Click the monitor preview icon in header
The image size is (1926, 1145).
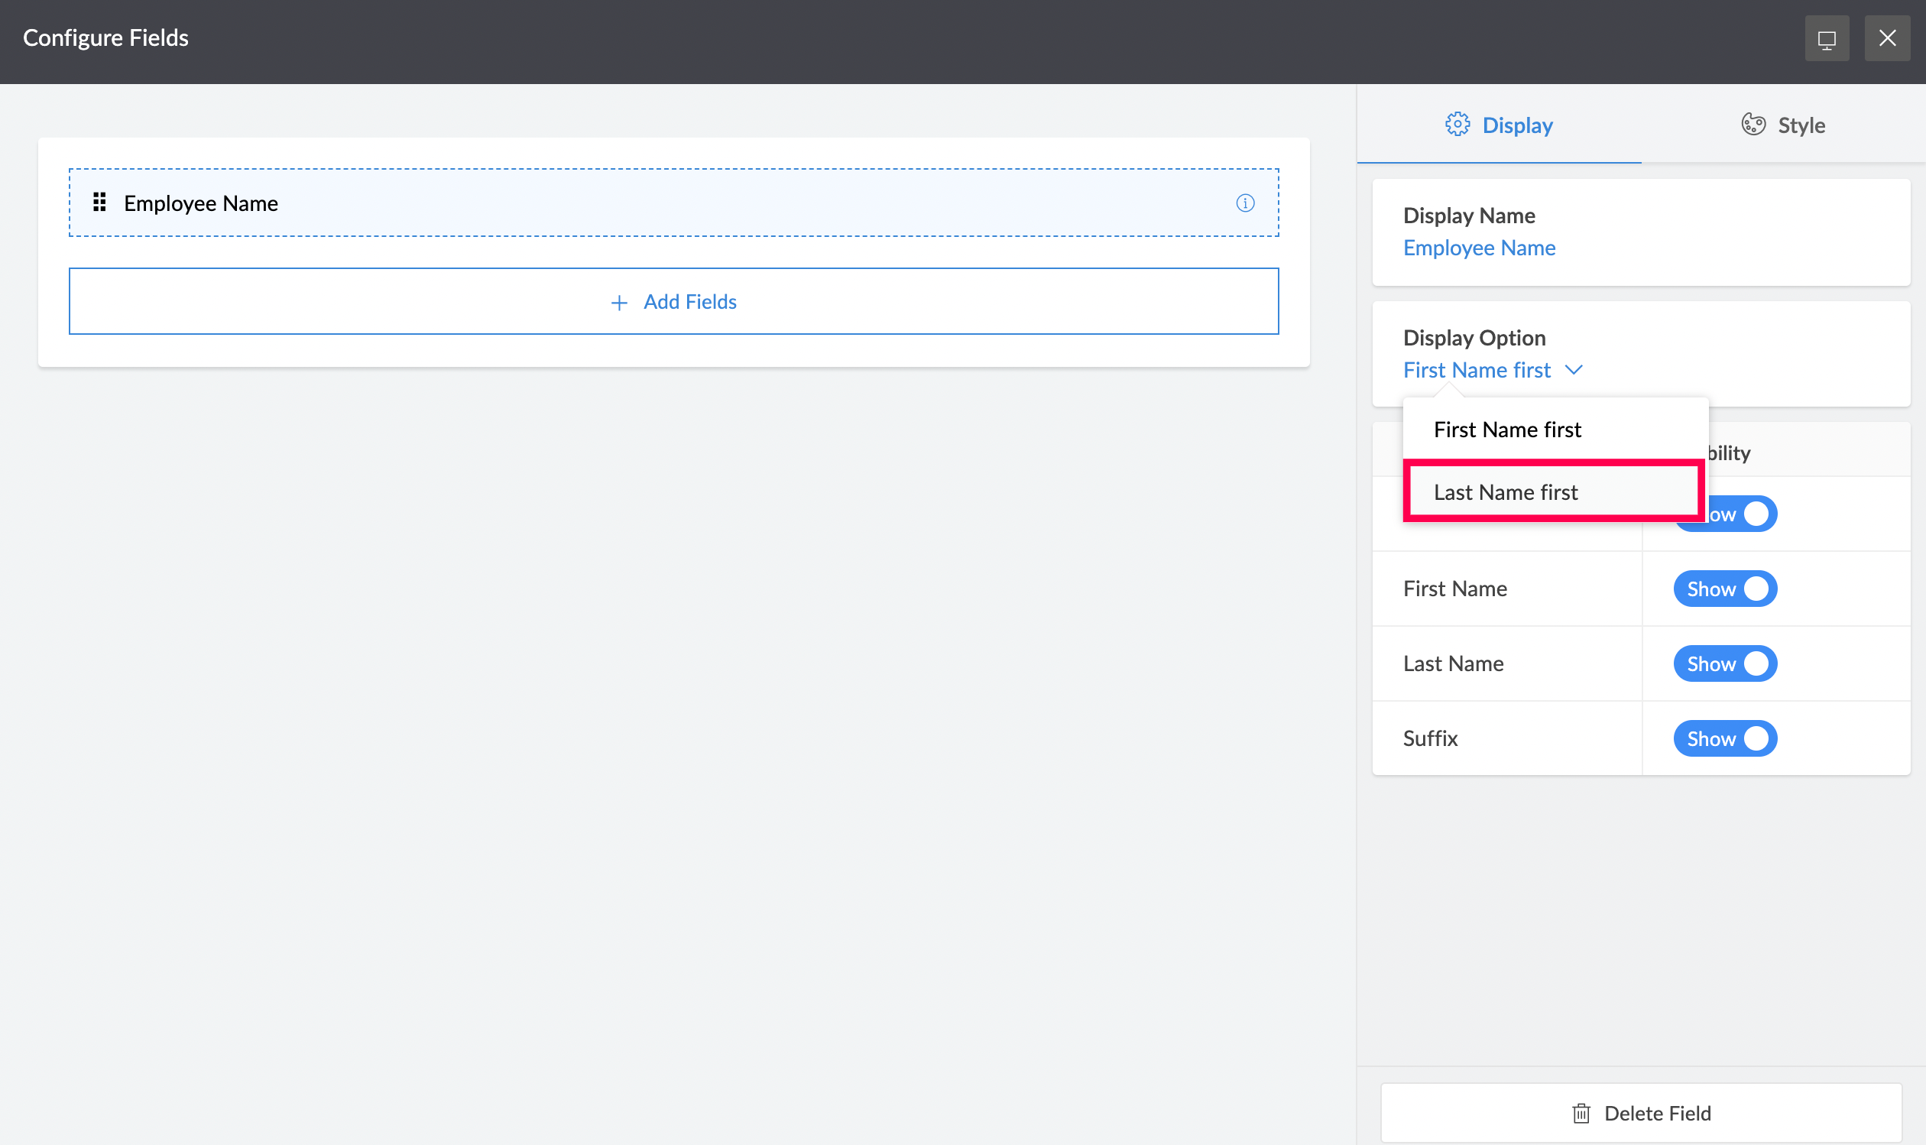[1826, 38]
